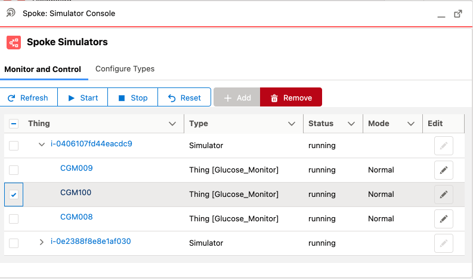Click the Spoke Simulators red logo icon
Screen dimensions: 473x279
pyautogui.click(x=14, y=42)
